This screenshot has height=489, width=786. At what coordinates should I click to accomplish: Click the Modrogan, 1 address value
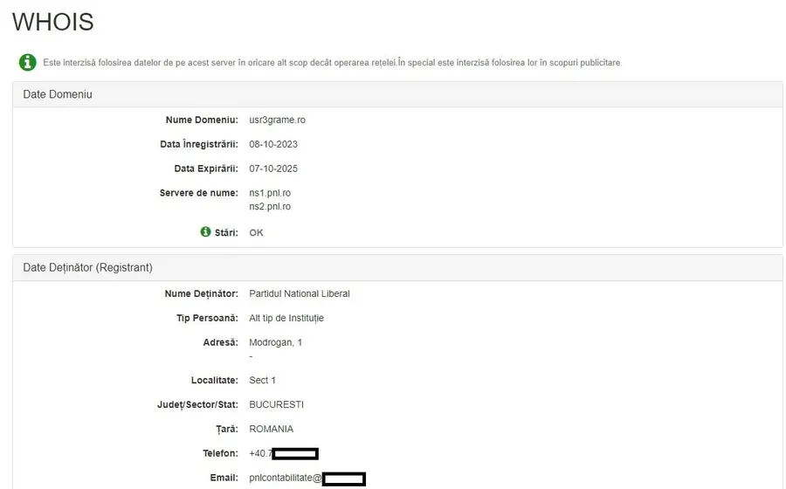(x=276, y=342)
